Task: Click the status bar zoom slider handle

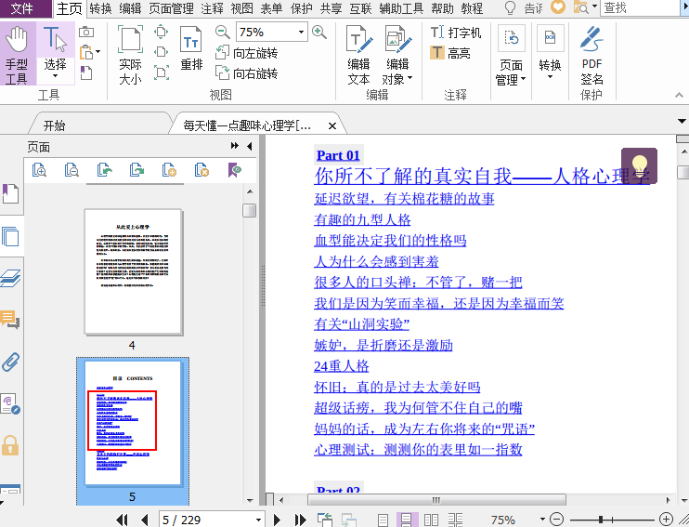Action: pyautogui.click(x=600, y=520)
